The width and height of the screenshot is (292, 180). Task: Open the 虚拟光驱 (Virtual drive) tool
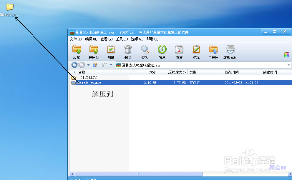230,52
